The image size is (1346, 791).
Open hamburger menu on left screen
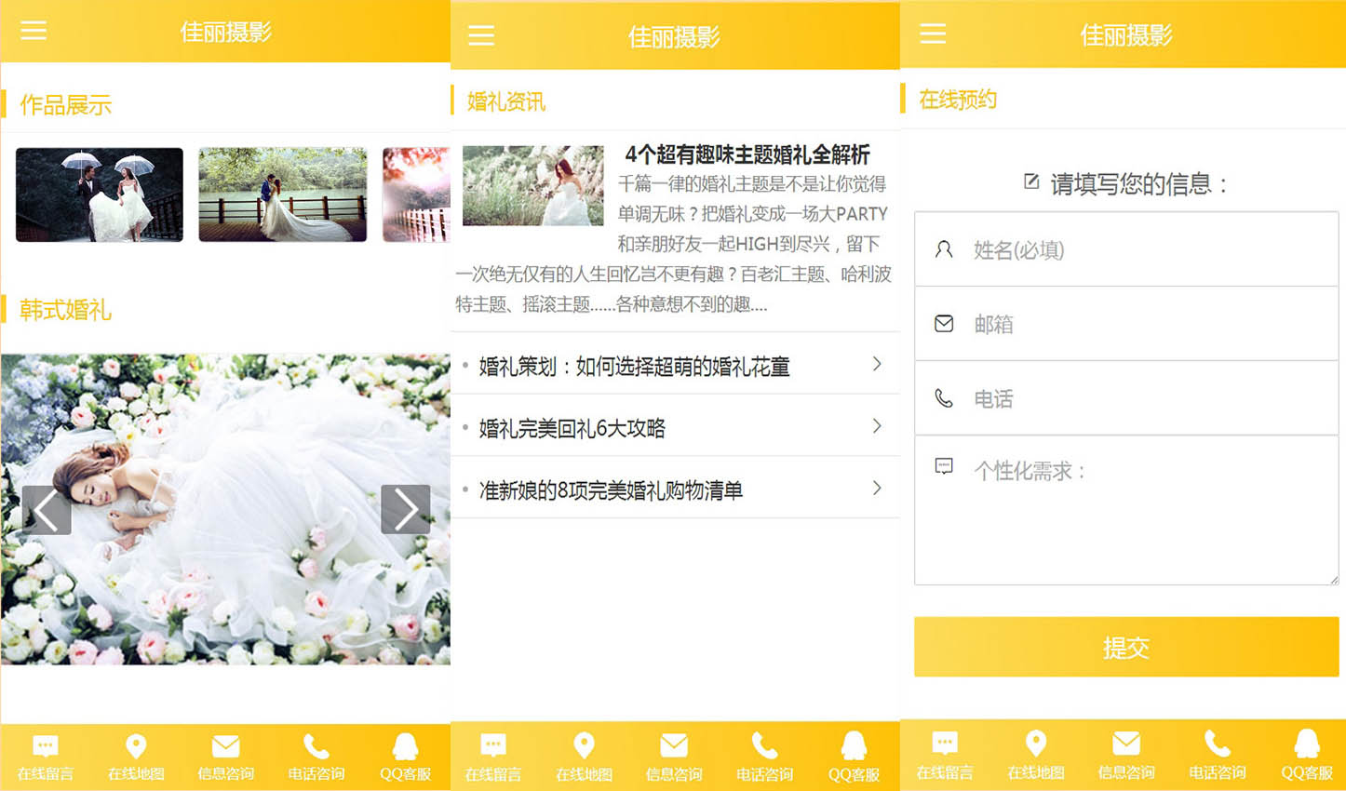pos(34,31)
